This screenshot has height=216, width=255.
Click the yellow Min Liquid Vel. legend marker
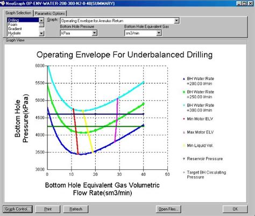pyautogui.click(x=184, y=146)
